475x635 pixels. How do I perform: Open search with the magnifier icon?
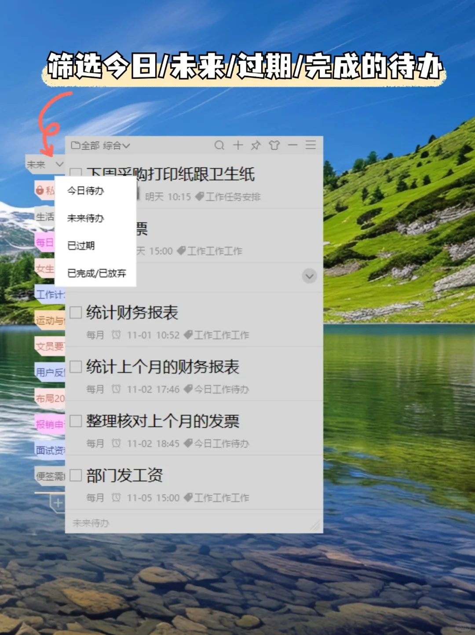pyautogui.click(x=220, y=145)
